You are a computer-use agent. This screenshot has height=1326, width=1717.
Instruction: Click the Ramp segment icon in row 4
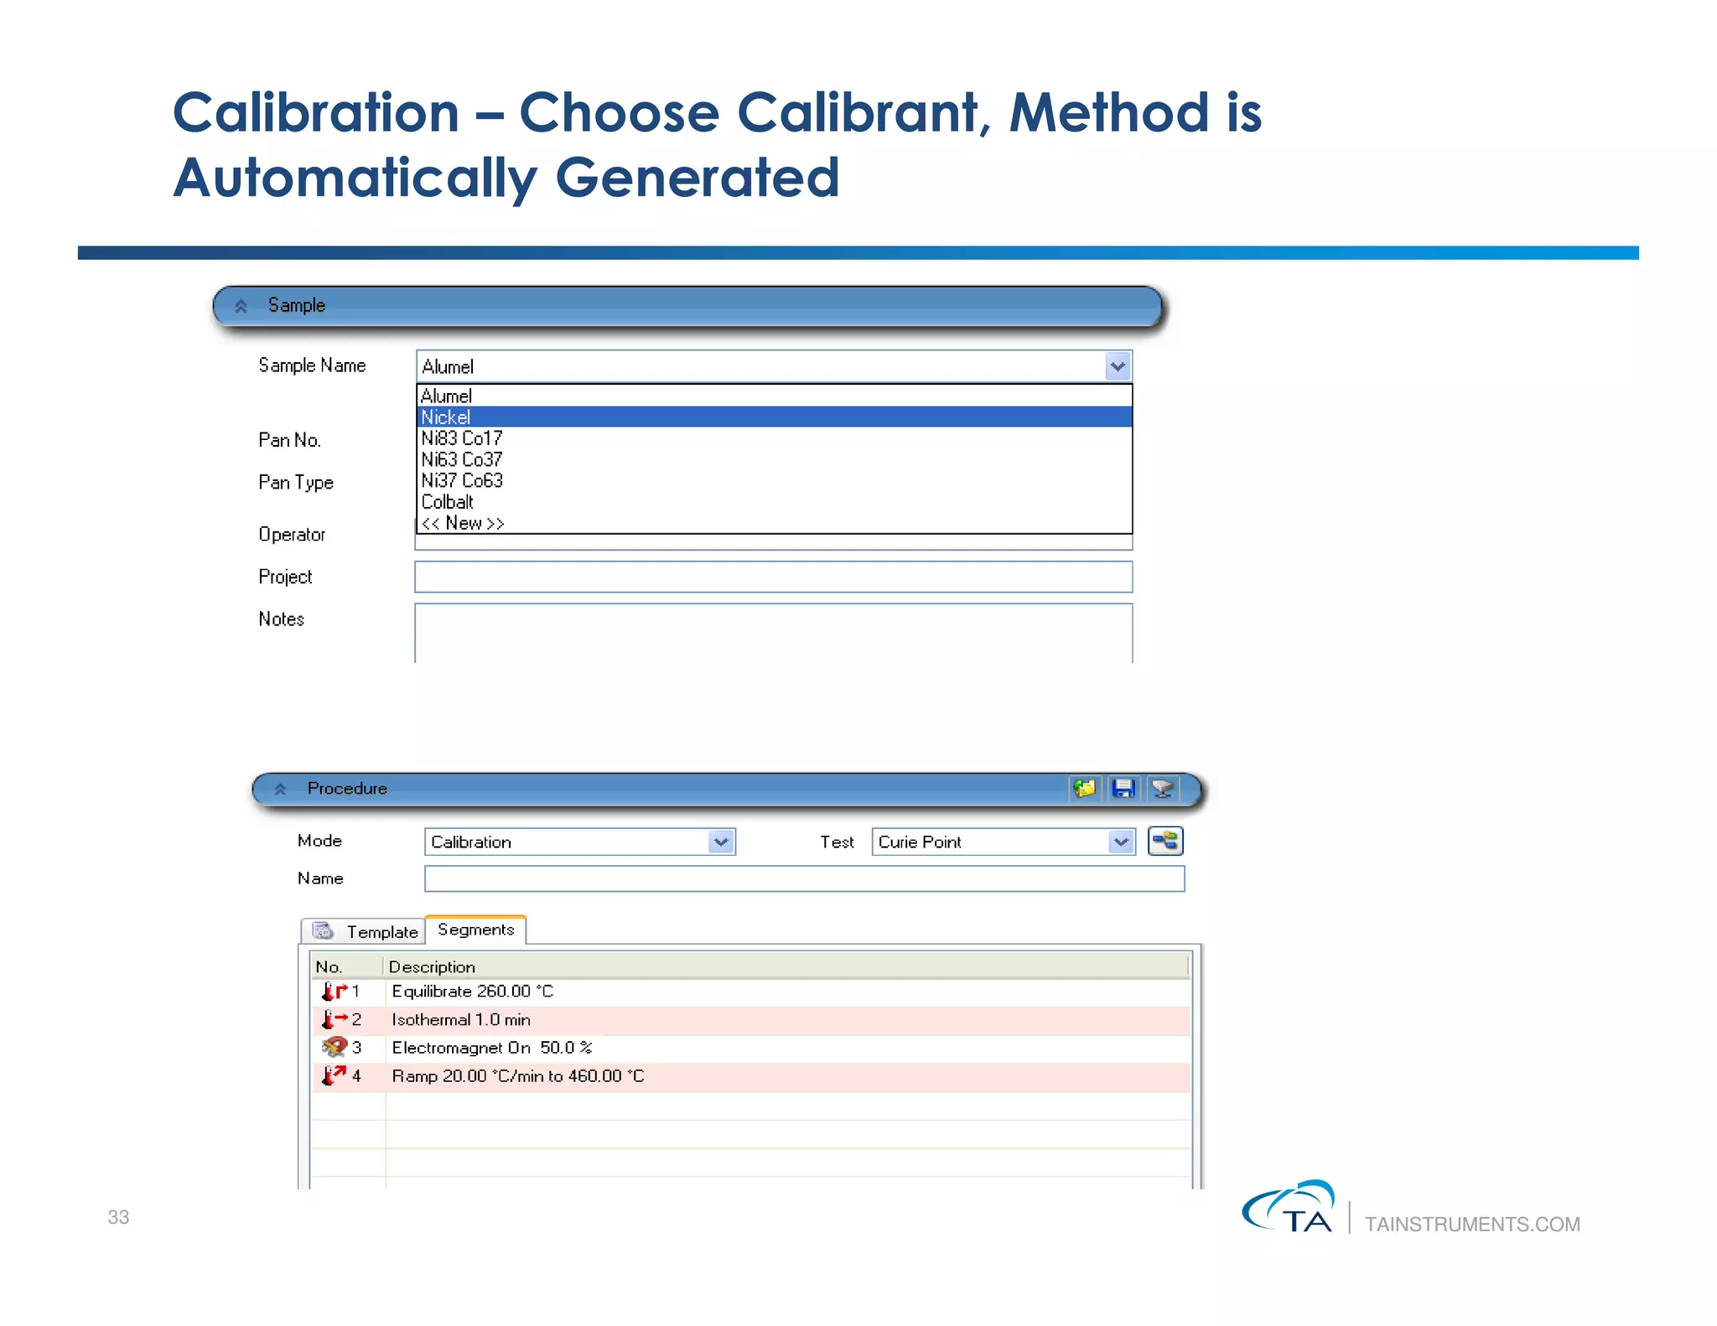click(x=333, y=1075)
